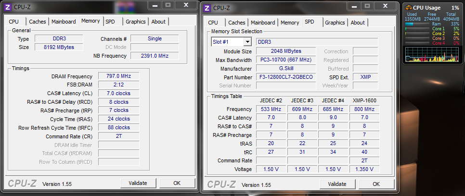Click Part Number value F3-12800CL7-2GBECO
465x196 pixels.
pos(286,77)
